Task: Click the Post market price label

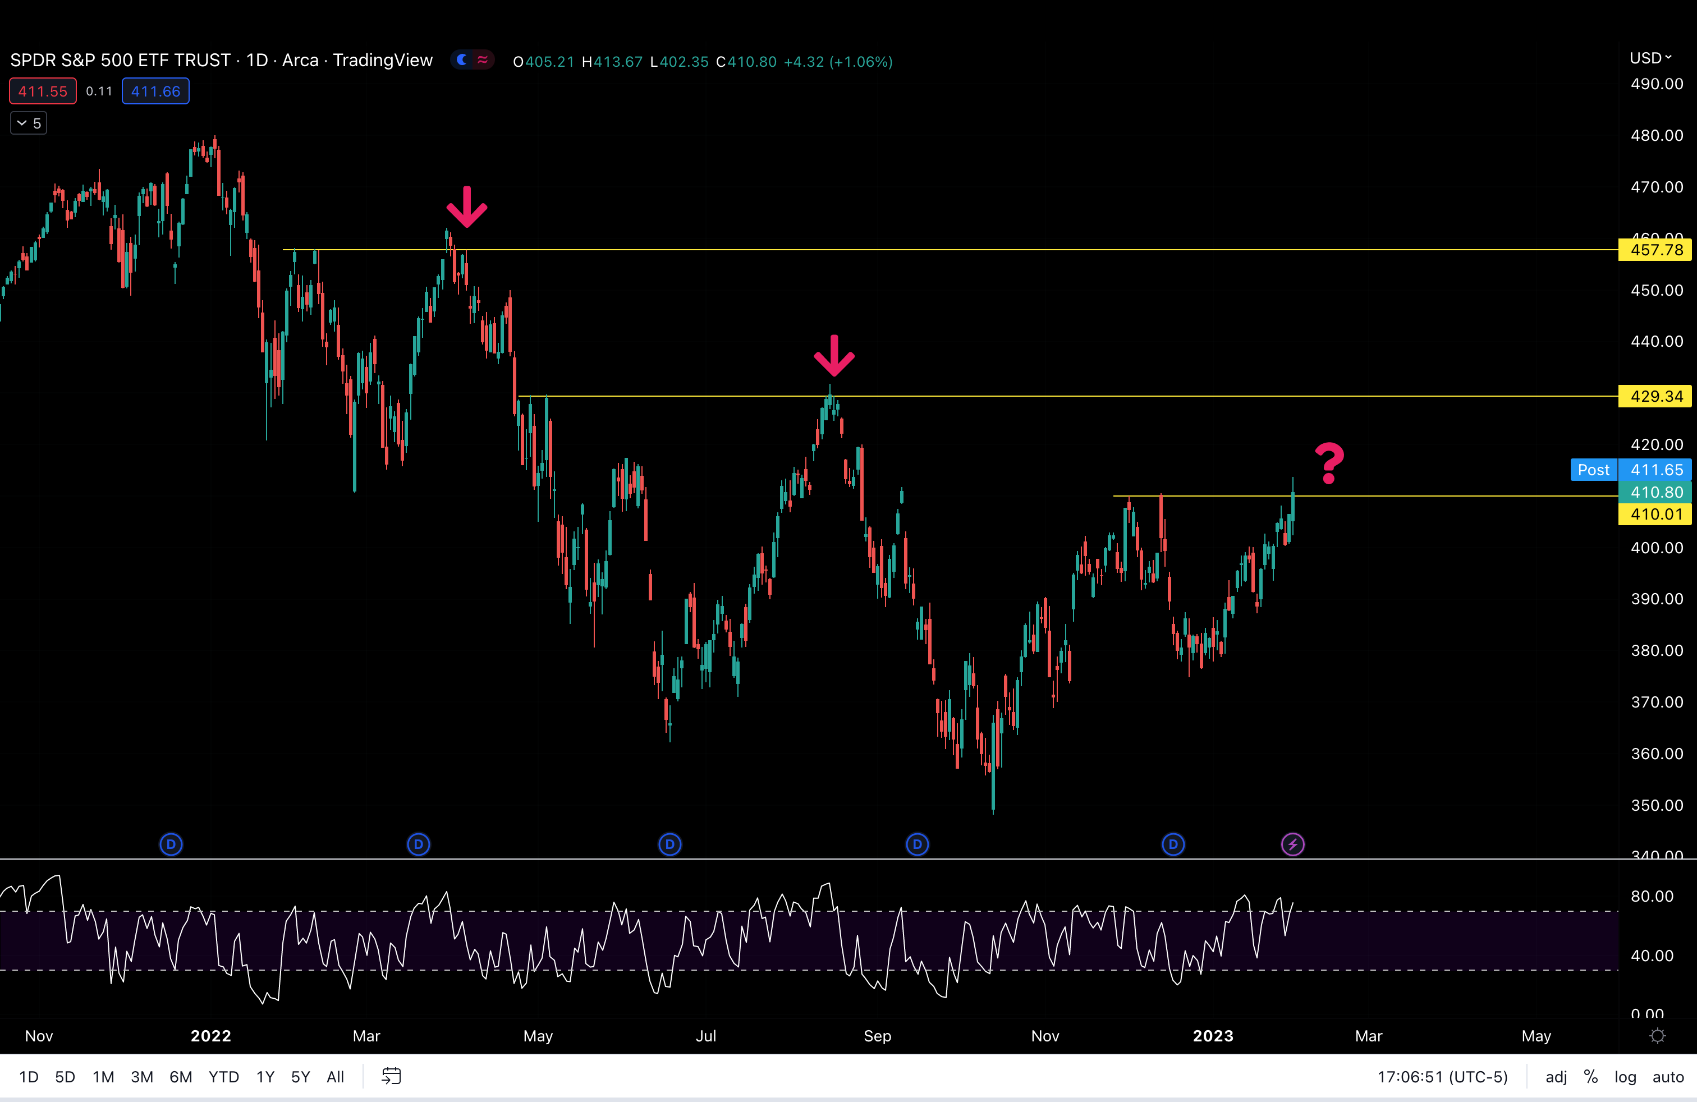Action: tap(1594, 470)
